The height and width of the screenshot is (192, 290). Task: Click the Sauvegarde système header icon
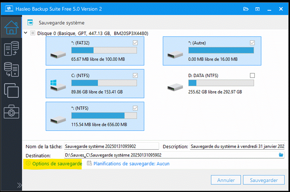click(30, 22)
